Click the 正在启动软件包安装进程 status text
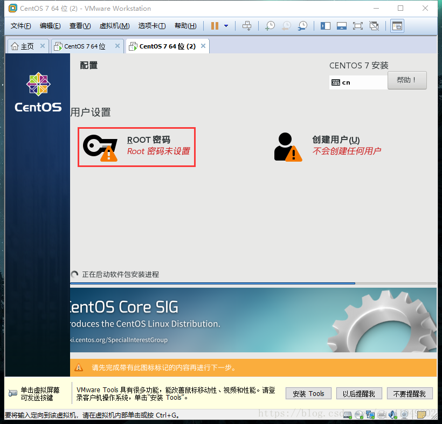 pos(120,274)
